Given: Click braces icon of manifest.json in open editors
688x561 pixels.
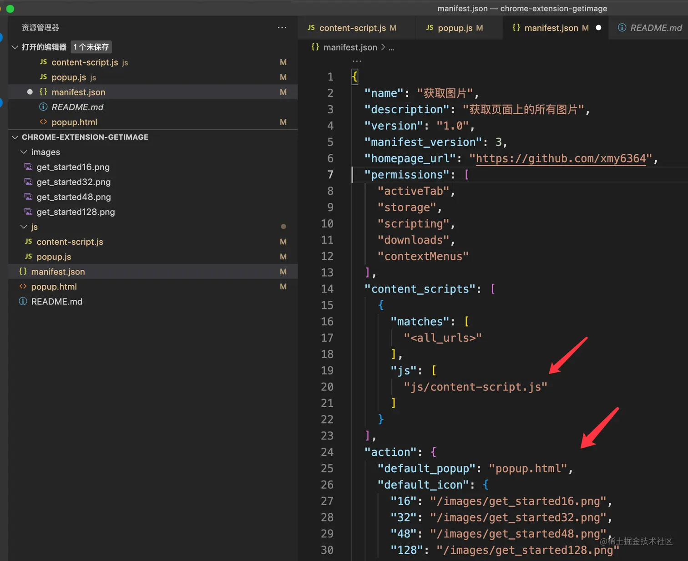Looking at the screenshot, I should click(x=43, y=92).
